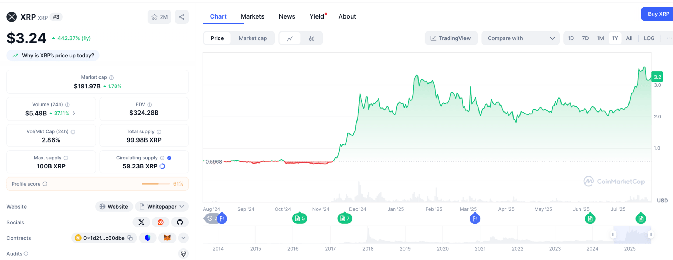Image resolution: width=673 pixels, height=260 pixels.
Task: Copy the contract address icon
Action: [130, 238]
